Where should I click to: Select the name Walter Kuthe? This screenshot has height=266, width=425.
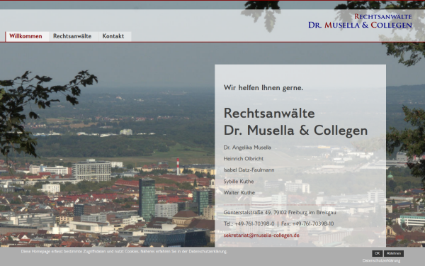pos(239,193)
